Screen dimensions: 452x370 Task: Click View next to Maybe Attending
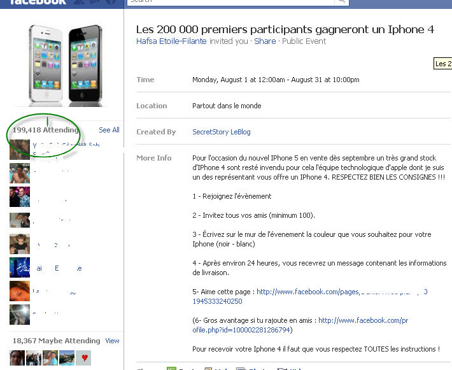[x=112, y=341]
